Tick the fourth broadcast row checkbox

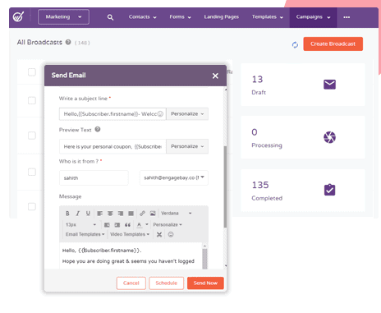click(32, 172)
